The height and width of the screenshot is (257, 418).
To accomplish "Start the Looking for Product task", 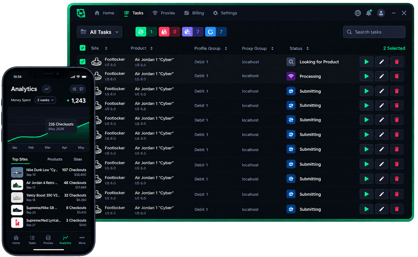I will (x=366, y=62).
